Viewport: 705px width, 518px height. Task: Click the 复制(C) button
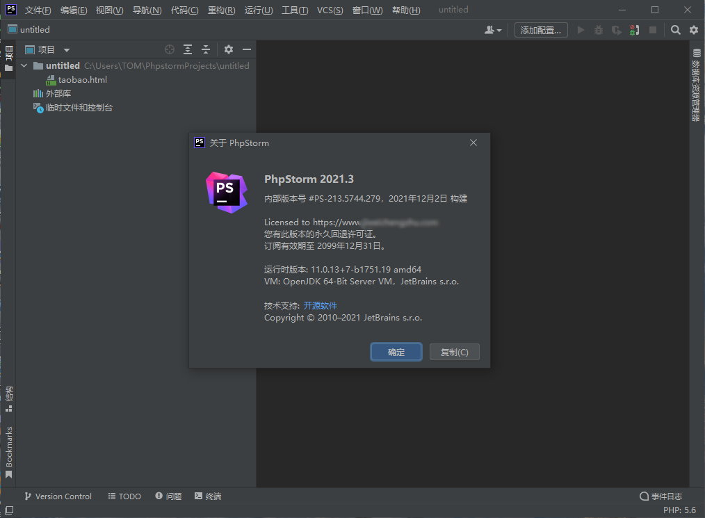pyautogui.click(x=455, y=352)
